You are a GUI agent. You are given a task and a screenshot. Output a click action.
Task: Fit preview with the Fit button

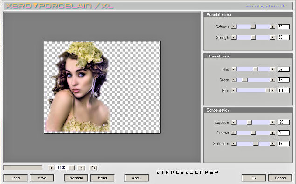tap(93, 168)
